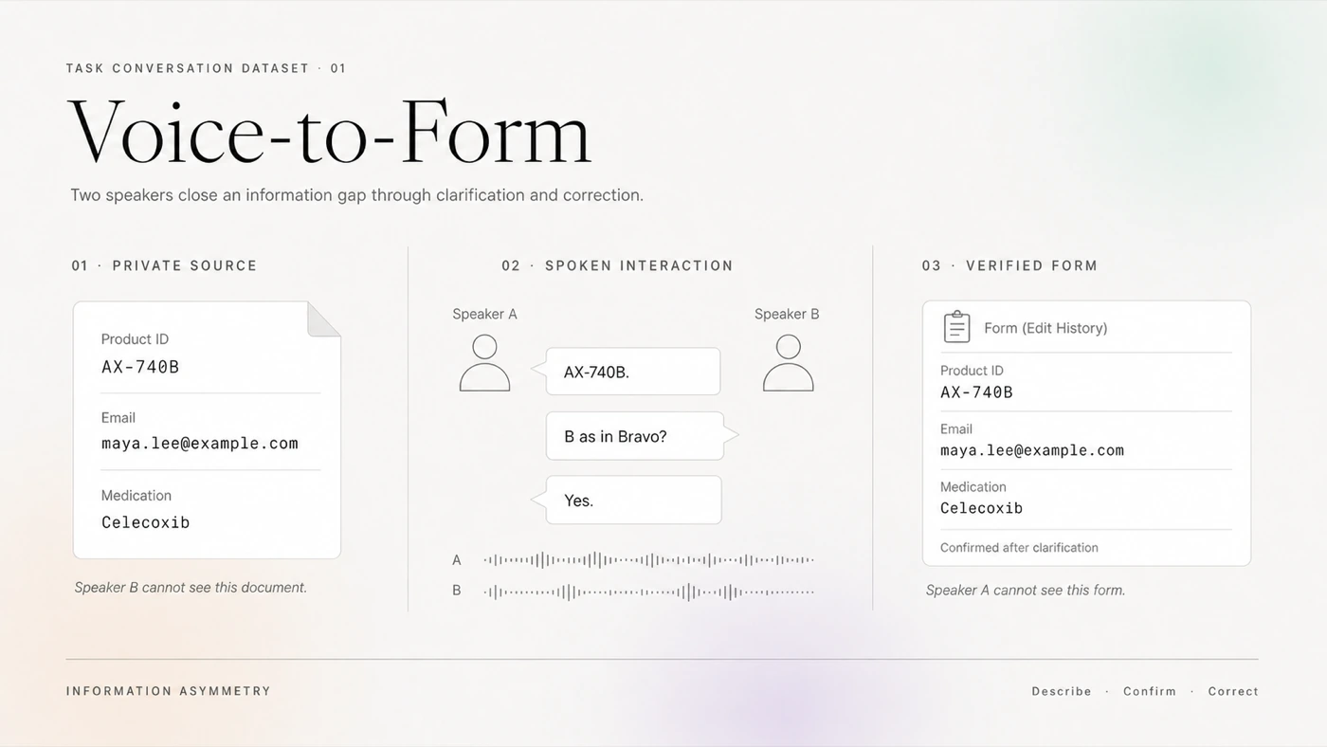Click the folded corner of the private source document
Image resolution: width=1327 pixels, height=747 pixels.
click(x=324, y=319)
